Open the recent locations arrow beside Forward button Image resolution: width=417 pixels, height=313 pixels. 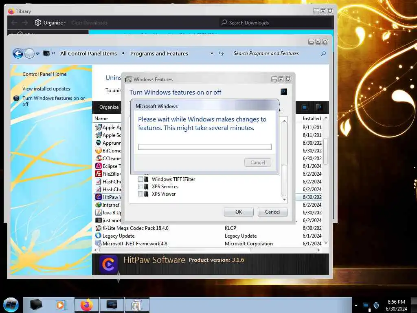tap(38, 54)
